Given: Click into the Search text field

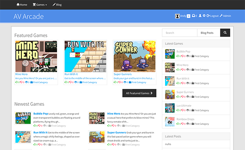Looking at the screenshot, I should tap(179, 33).
